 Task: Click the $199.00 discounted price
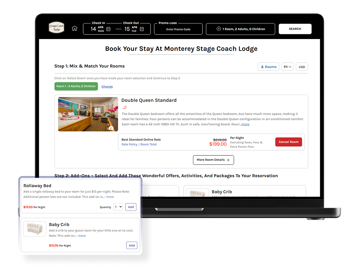218,144
